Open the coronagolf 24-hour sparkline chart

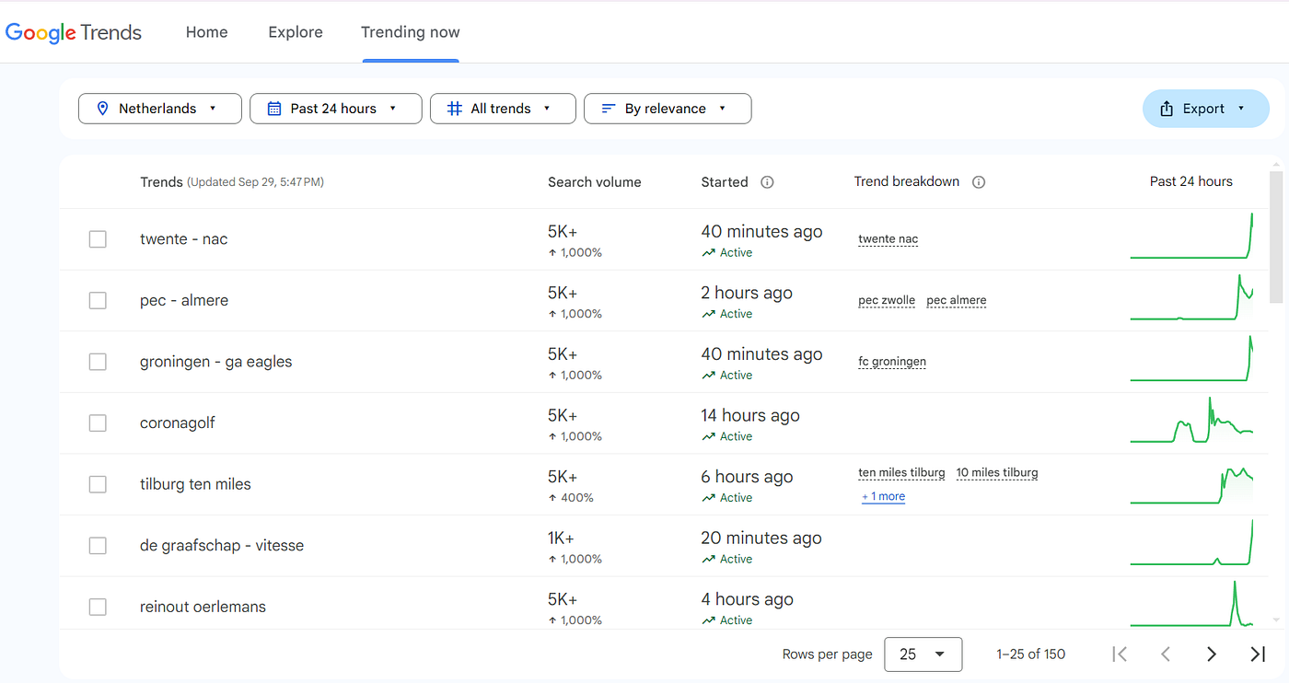1191,421
